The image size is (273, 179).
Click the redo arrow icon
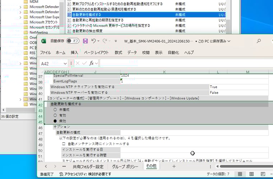click(x=105, y=41)
